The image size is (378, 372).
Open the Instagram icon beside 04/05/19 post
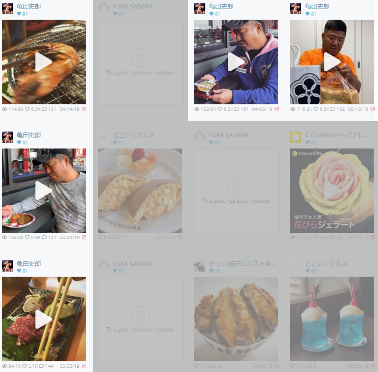point(277,109)
